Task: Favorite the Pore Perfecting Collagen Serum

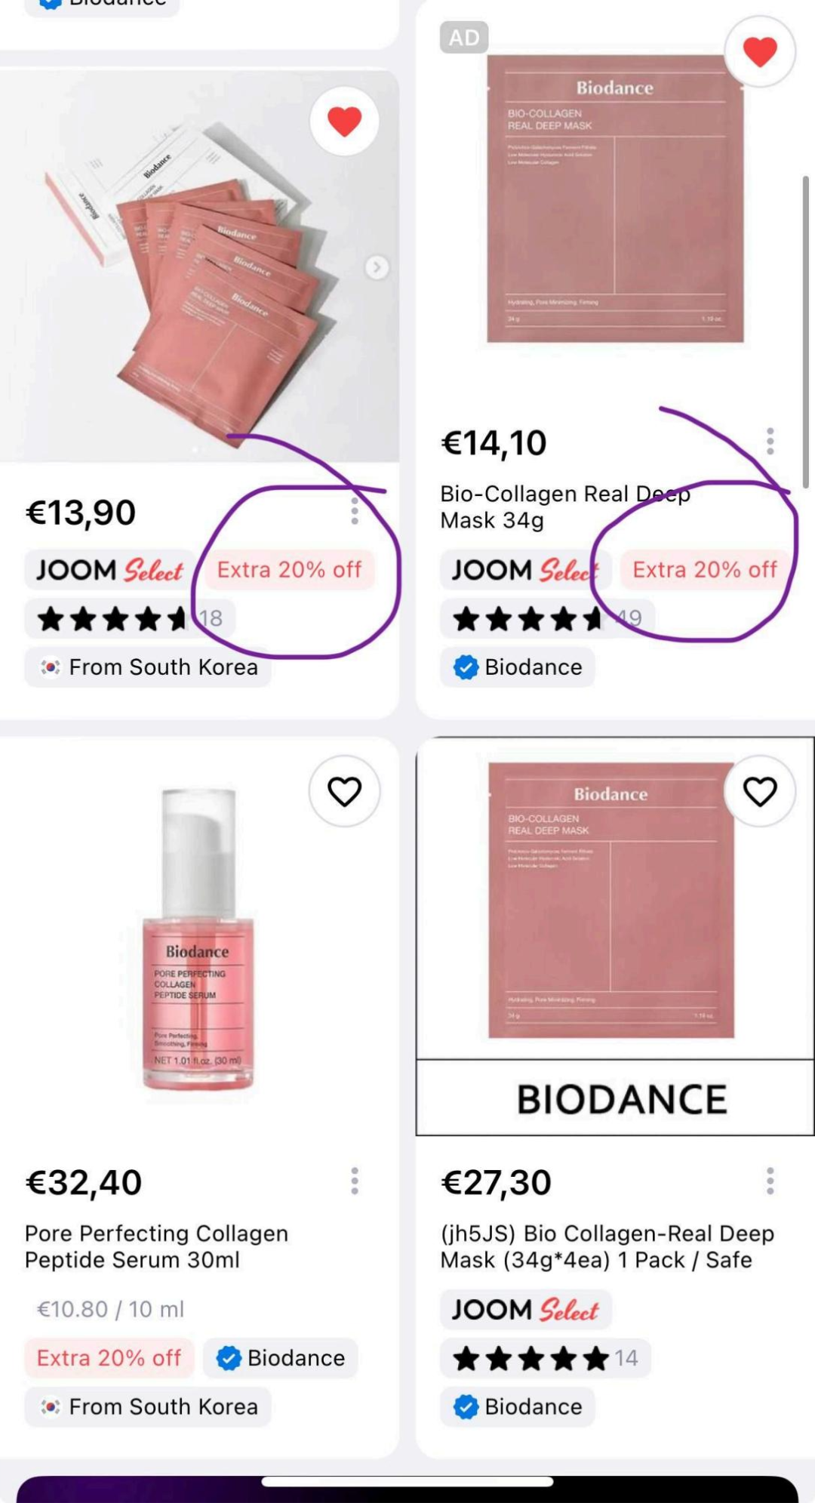Action: [x=345, y=790]
